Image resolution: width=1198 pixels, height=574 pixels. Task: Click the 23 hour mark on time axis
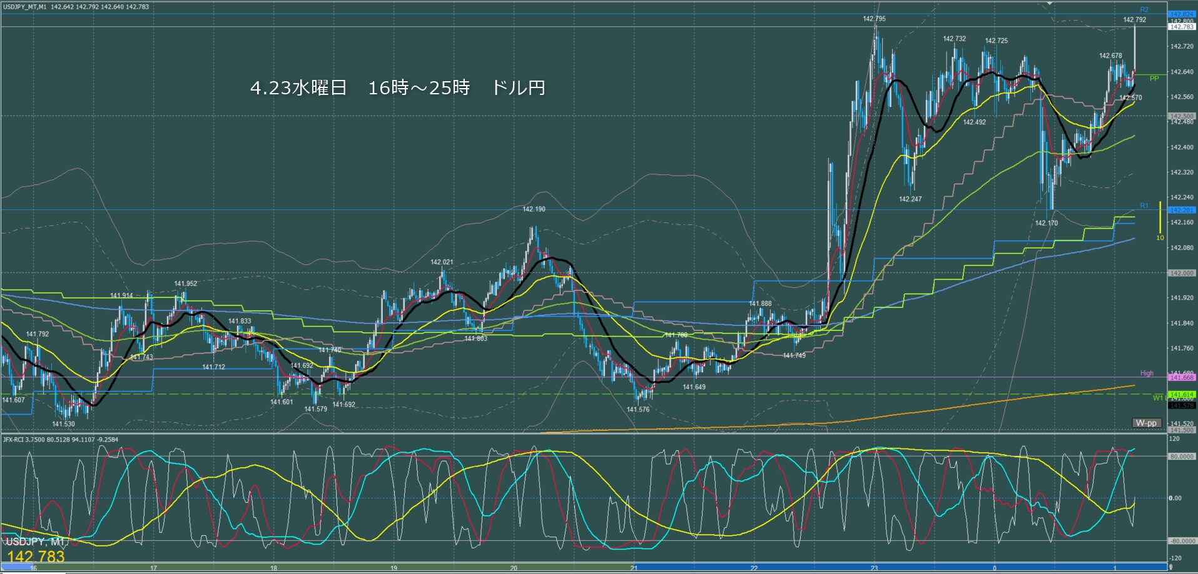click(874, 568)
